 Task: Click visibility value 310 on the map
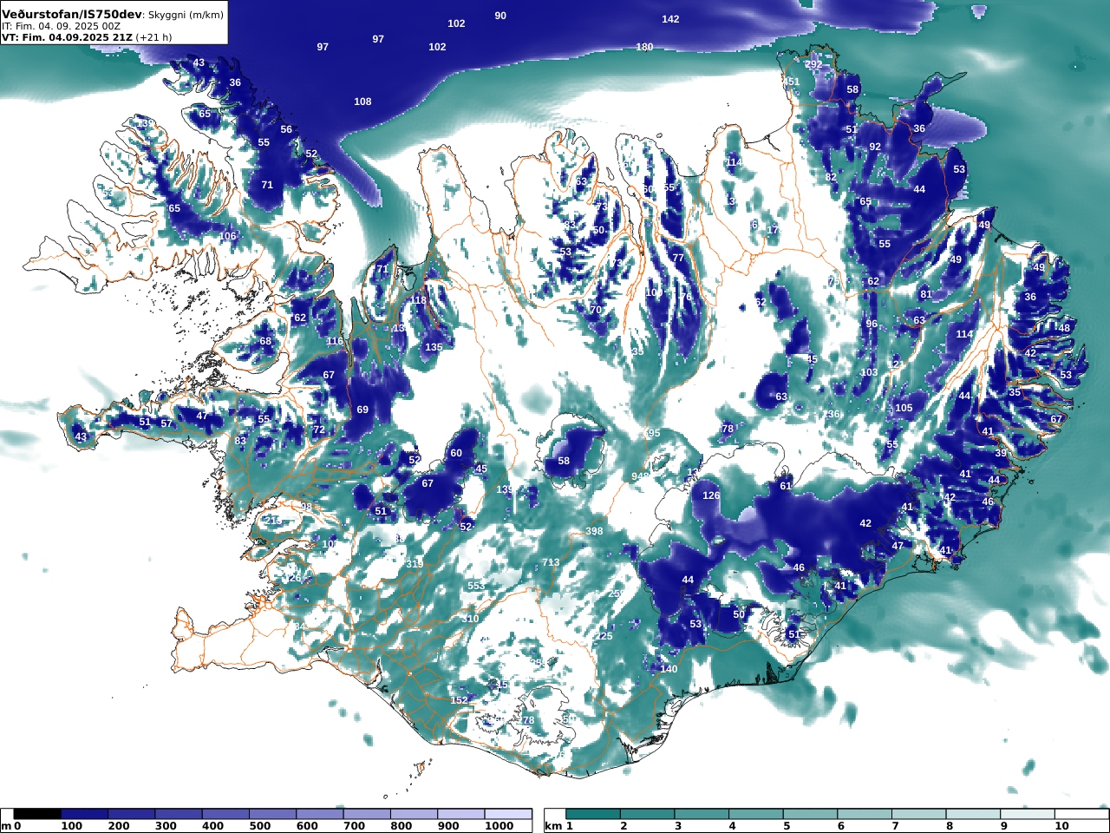(x=470, y=619)
